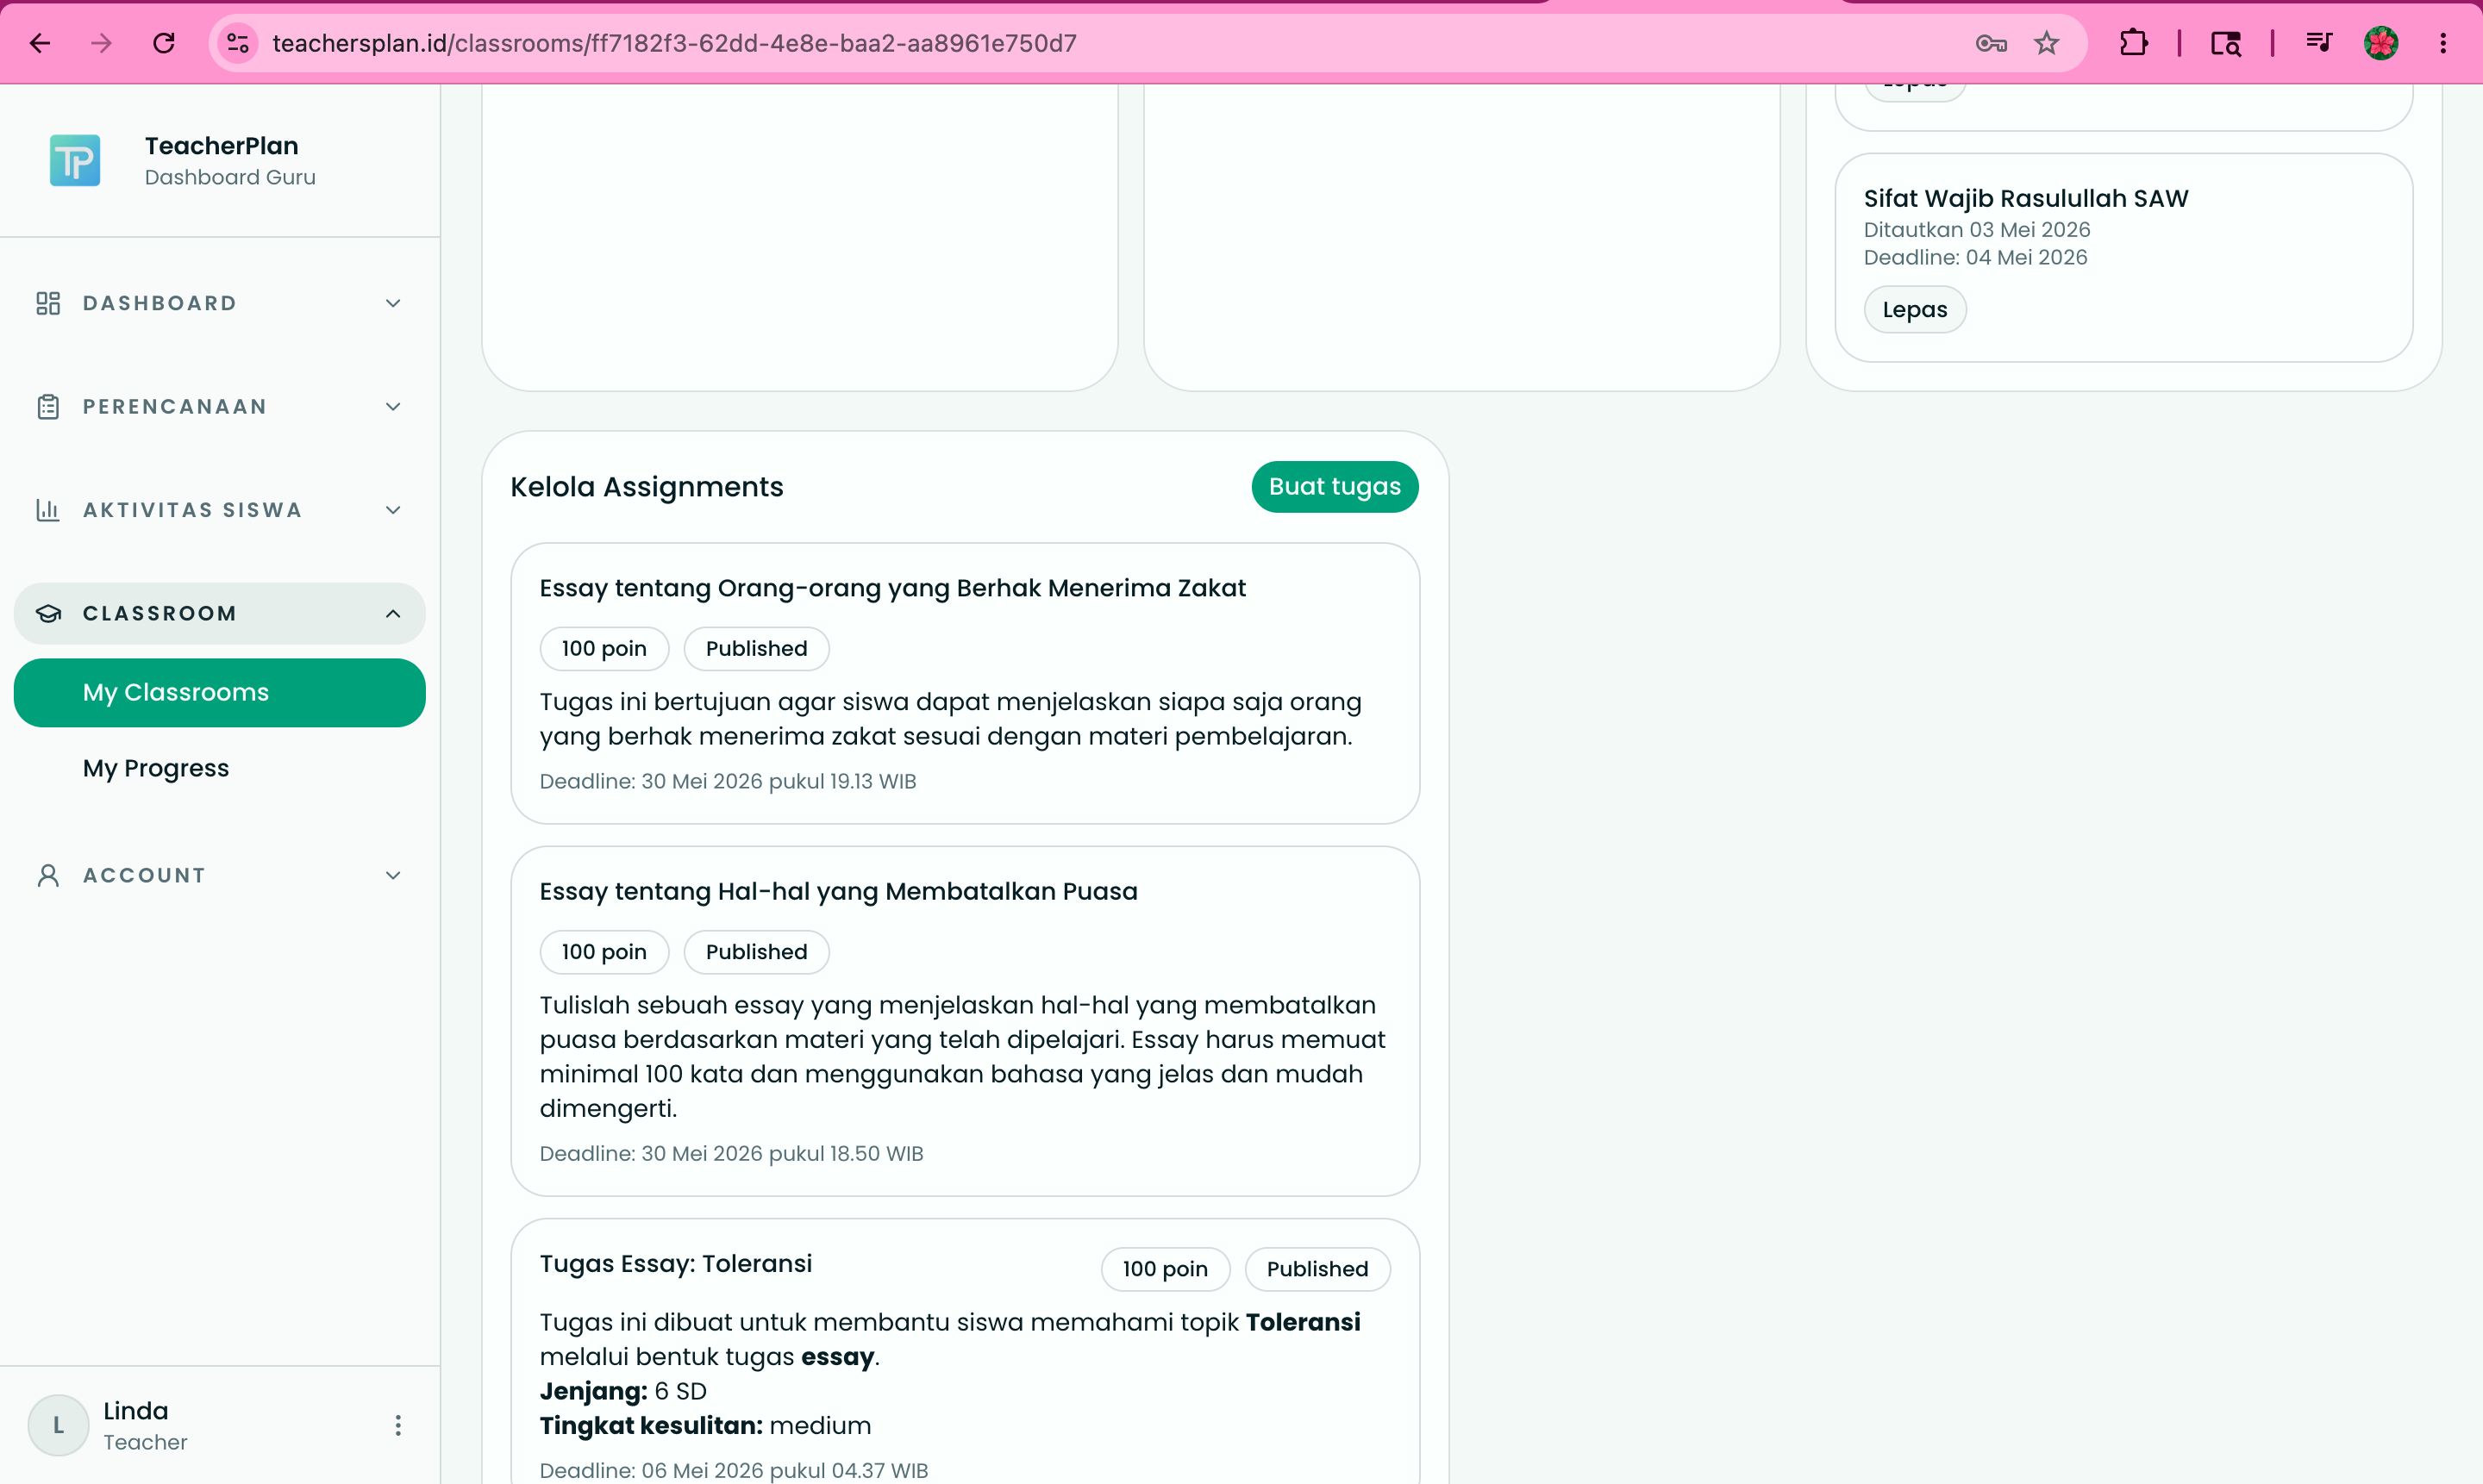The width and height of the screenshot is (2483, 1484).
Task: Open the browser extensions puzzle icon
Action: pyautogui.click(x=2133, y=43)
